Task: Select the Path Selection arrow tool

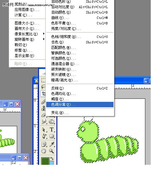Action: click(44, 130)
